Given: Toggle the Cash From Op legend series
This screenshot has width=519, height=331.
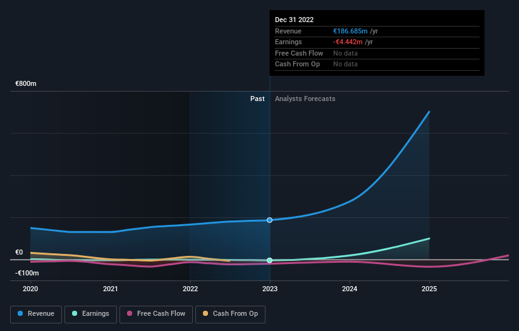Looking at the screenshot, I should click(x=230, y=314).
